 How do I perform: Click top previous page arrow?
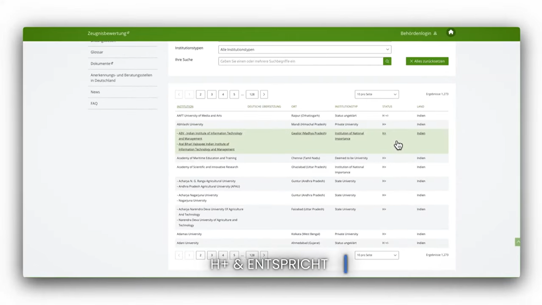coord(179,94)
